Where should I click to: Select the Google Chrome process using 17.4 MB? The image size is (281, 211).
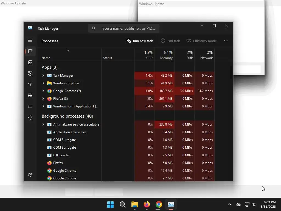click(126, 171)
